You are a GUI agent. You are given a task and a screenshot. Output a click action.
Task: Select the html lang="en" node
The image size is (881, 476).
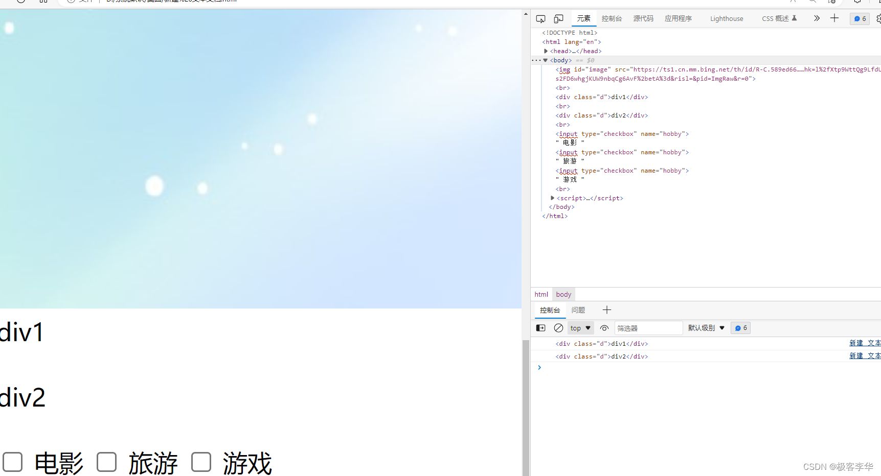tap(572, 42)
